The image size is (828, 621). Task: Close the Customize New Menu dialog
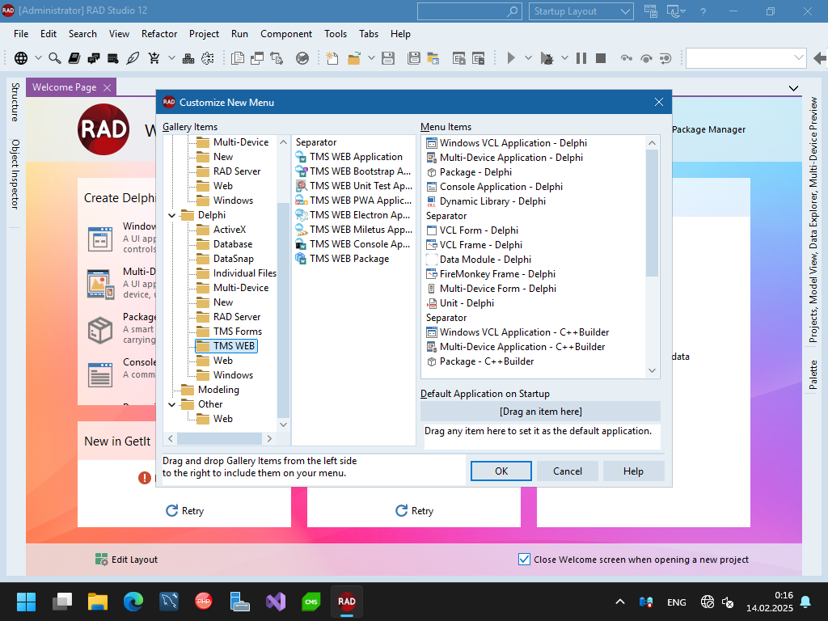tap(658, 102)
